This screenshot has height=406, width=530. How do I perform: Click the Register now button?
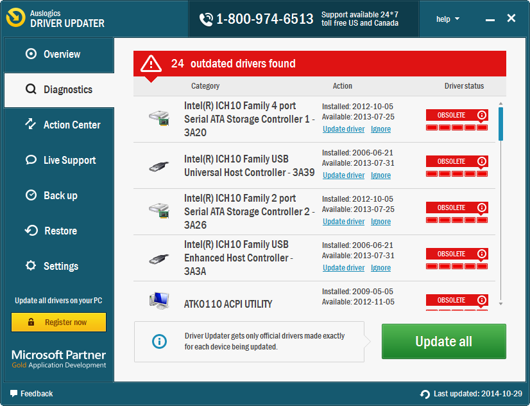click(x=59, y=322)
